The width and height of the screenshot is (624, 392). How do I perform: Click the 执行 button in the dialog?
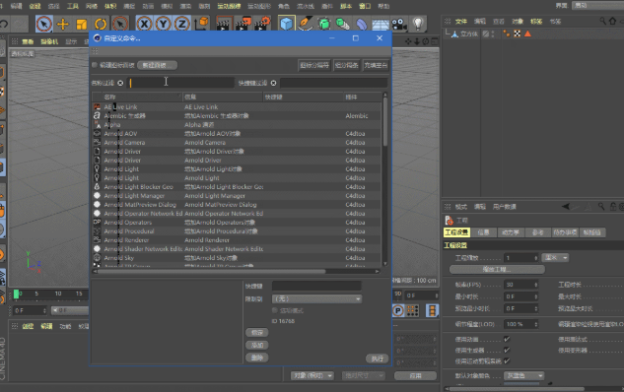pos(377,359)
